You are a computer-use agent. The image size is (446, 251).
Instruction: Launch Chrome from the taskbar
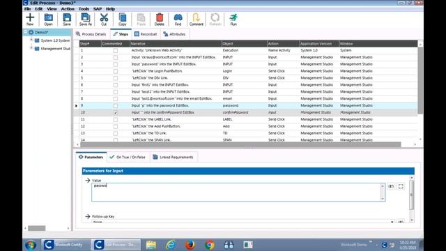210,245
